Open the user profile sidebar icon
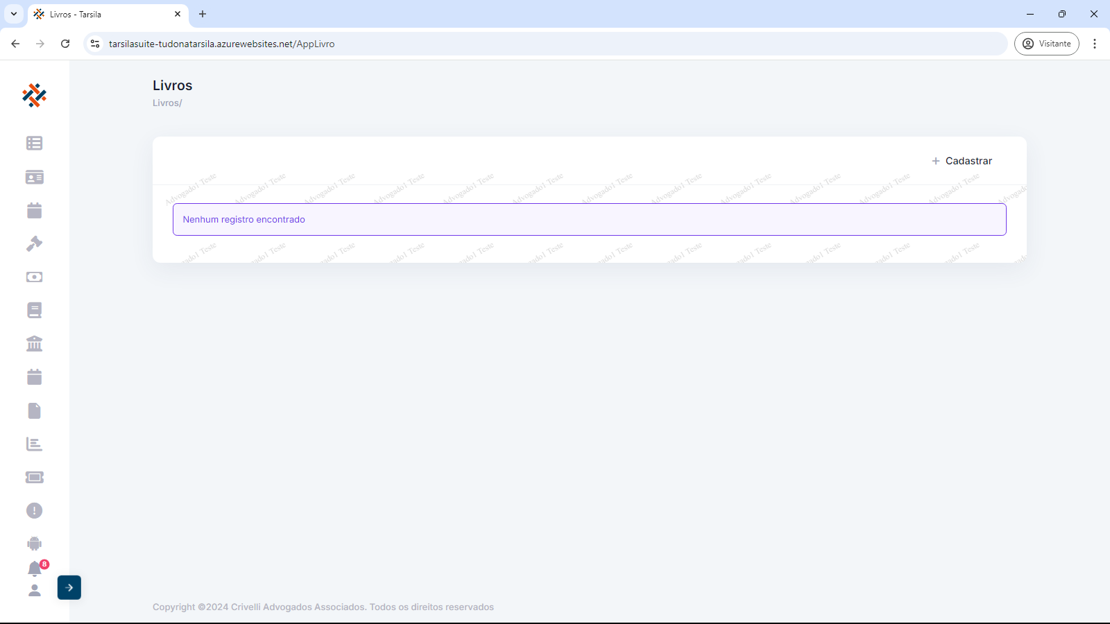Screen dimensions: 1110x624 34,591
